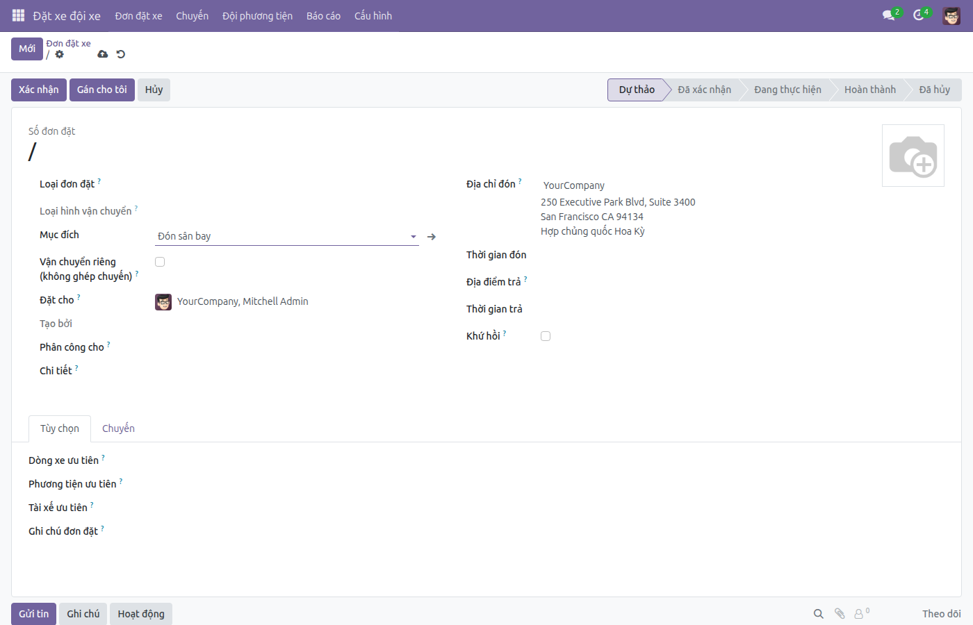Click the cloud save record icon
973x625 pixels.
103,54
